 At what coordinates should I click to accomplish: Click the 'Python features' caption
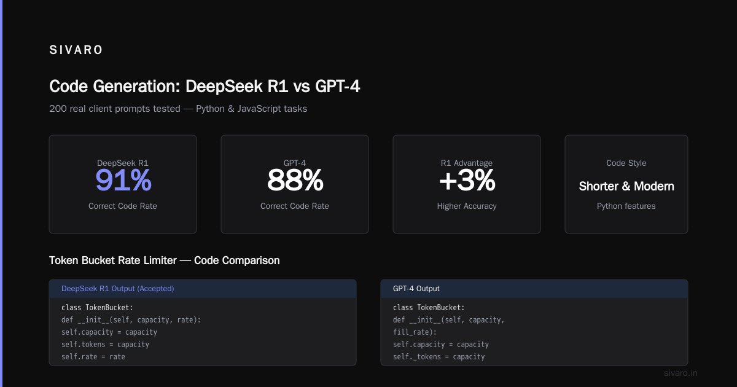pos(626,206)
